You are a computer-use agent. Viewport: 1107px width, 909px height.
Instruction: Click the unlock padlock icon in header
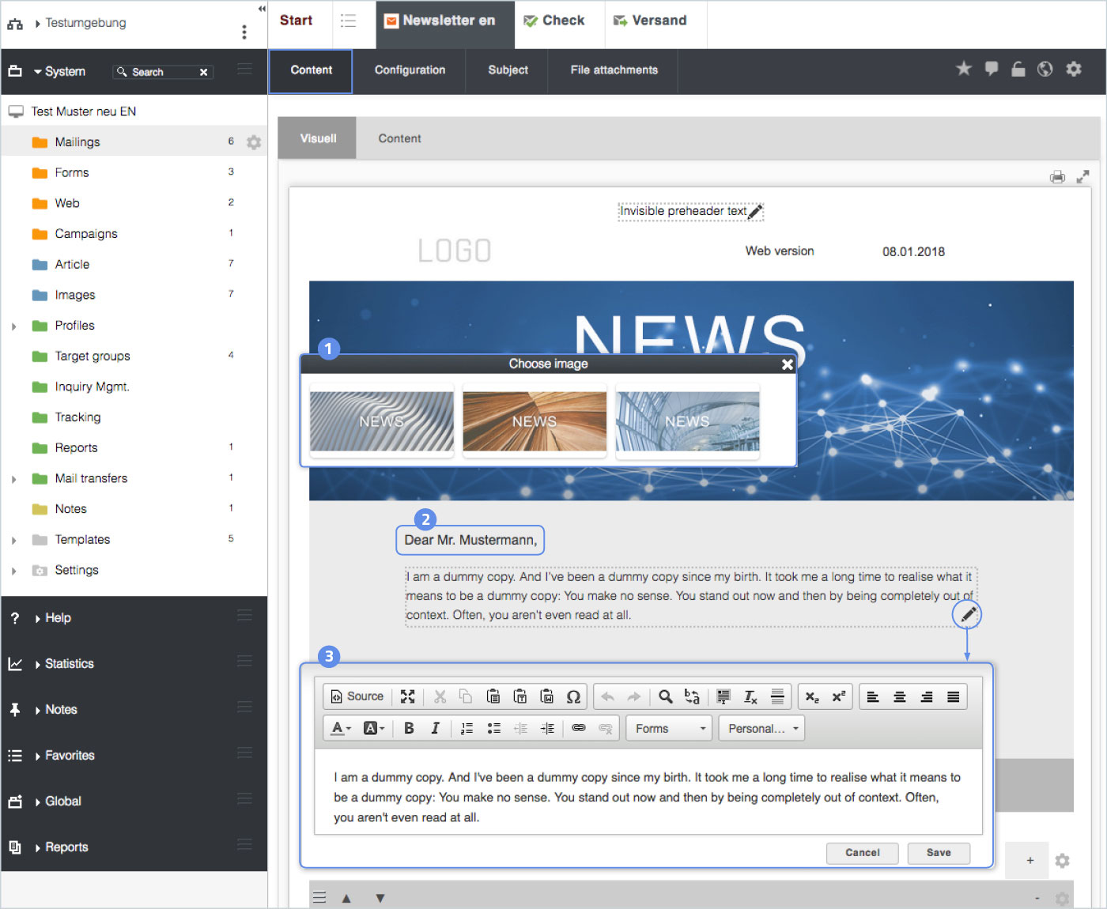click(1018, 70)
